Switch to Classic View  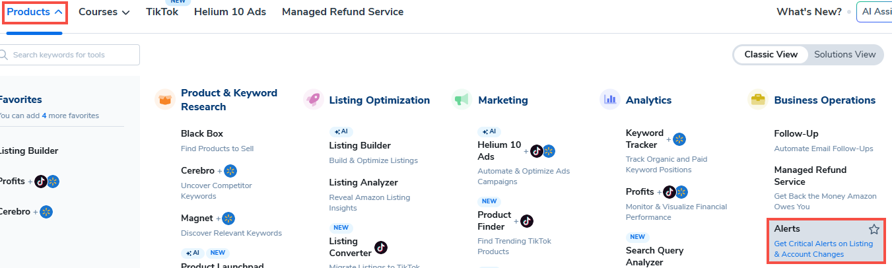pos(771,55)
